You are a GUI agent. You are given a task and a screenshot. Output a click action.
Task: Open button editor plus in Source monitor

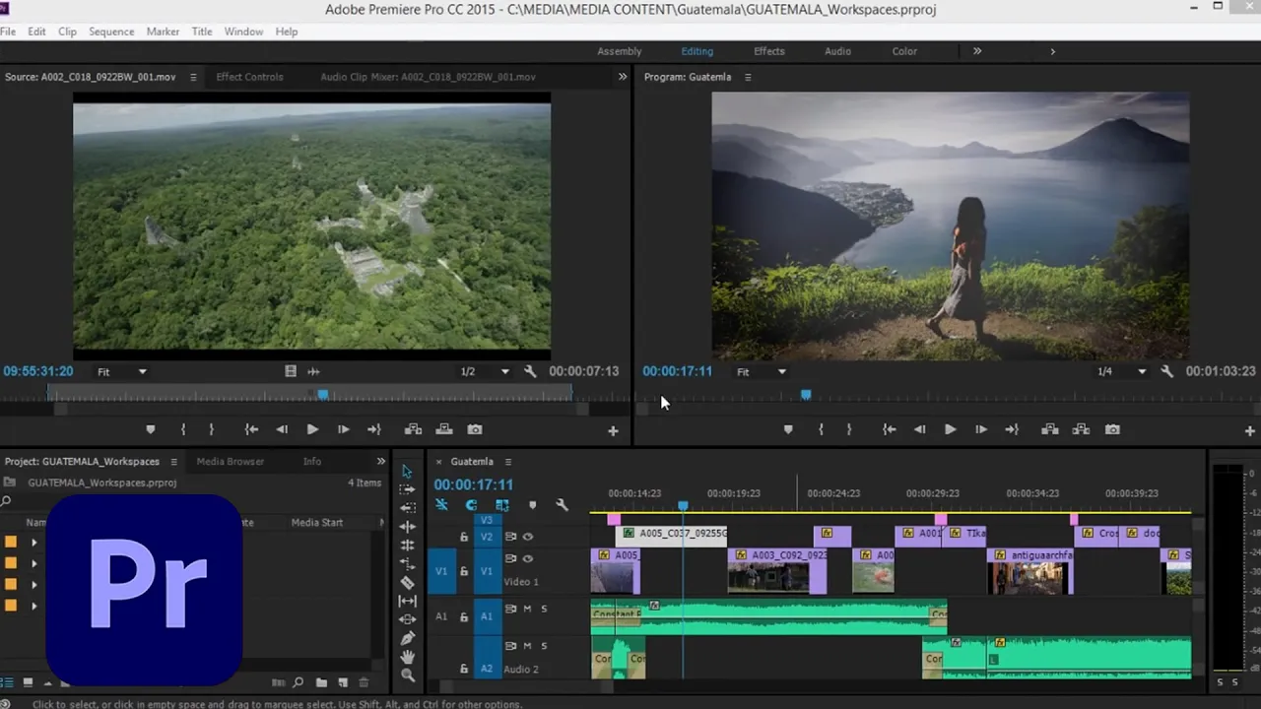point(613,431)
